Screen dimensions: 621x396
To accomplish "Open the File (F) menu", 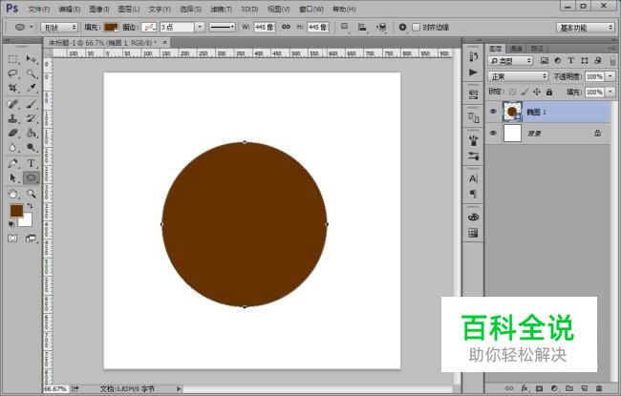I will tap(38, 9).
